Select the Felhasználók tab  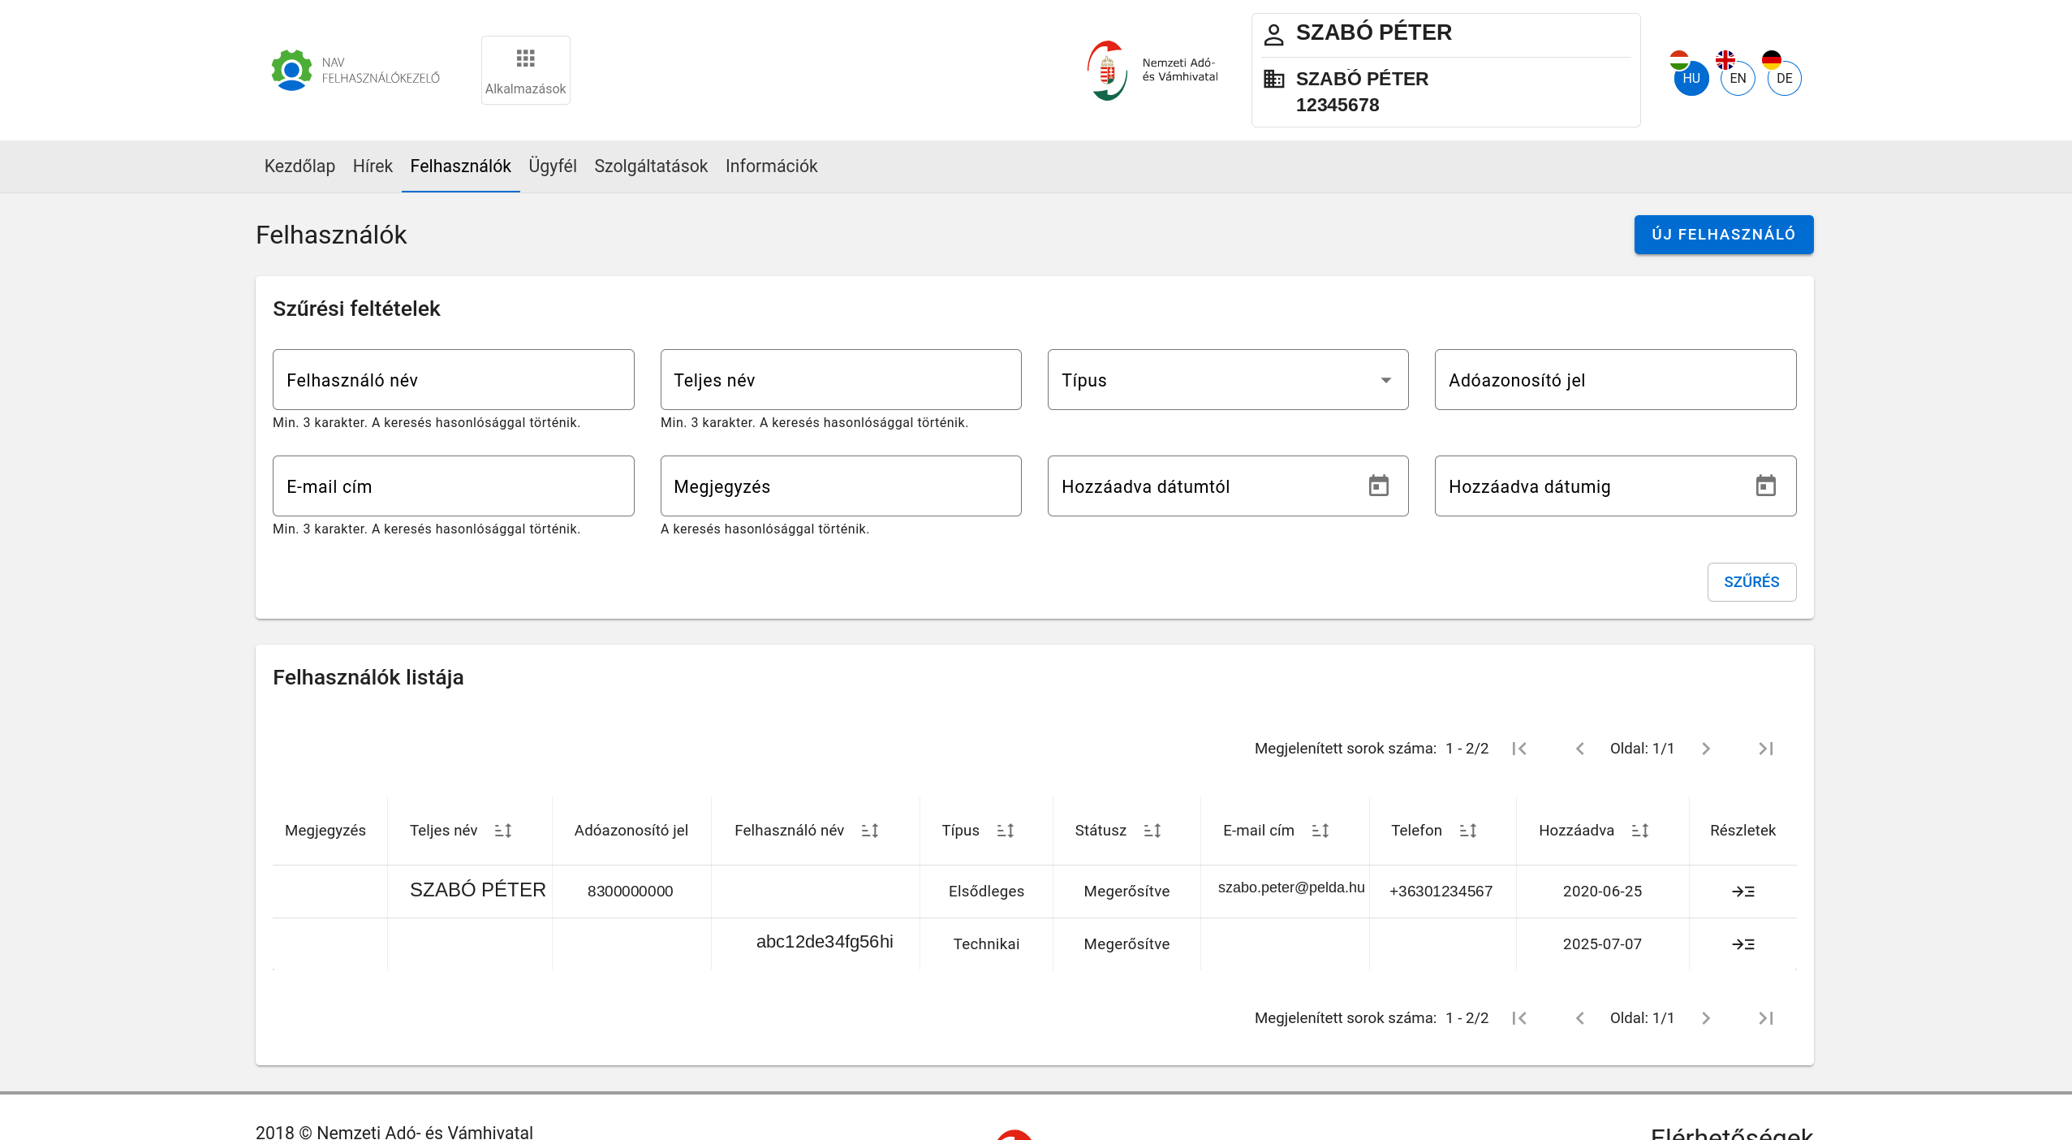point(460,166)
